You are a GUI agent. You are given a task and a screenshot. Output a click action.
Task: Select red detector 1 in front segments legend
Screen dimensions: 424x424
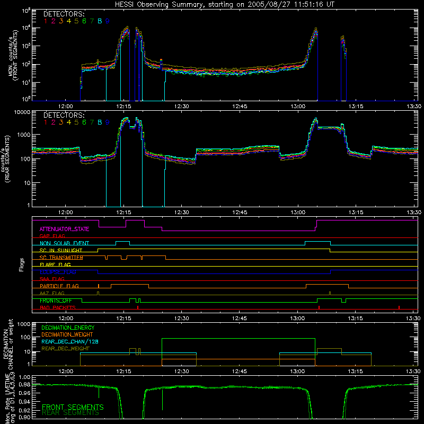click(46, 21)
